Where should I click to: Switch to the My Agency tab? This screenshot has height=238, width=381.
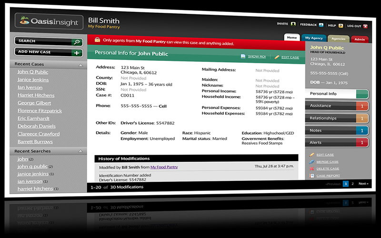tap(314, 38)
